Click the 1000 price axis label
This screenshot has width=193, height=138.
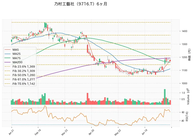pos(184,83)
